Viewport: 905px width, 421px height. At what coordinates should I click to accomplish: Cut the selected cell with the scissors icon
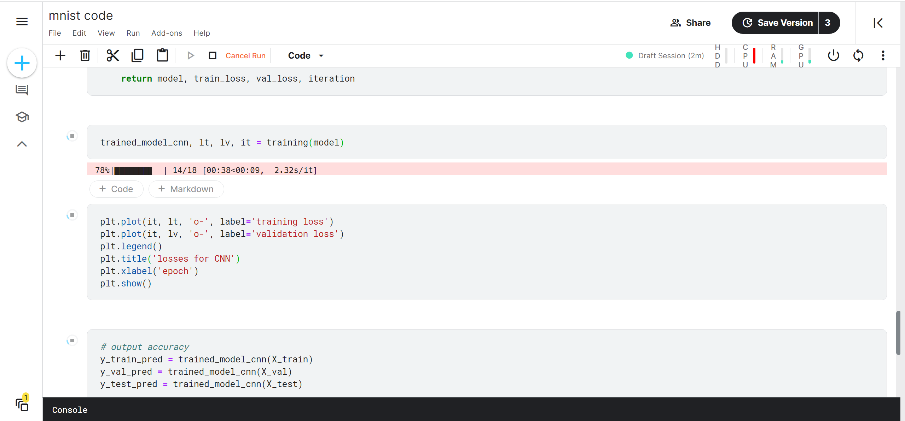(112, 55)
